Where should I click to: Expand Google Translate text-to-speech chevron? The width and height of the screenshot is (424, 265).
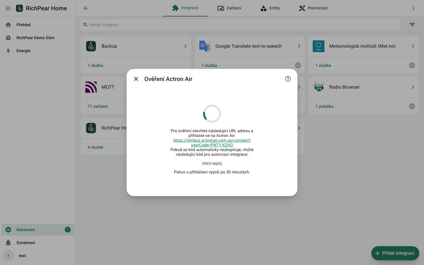(x=299, y=46)
